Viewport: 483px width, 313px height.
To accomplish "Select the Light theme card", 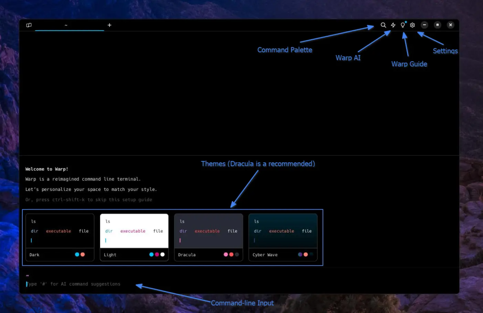I will click(x=134, y=237).
